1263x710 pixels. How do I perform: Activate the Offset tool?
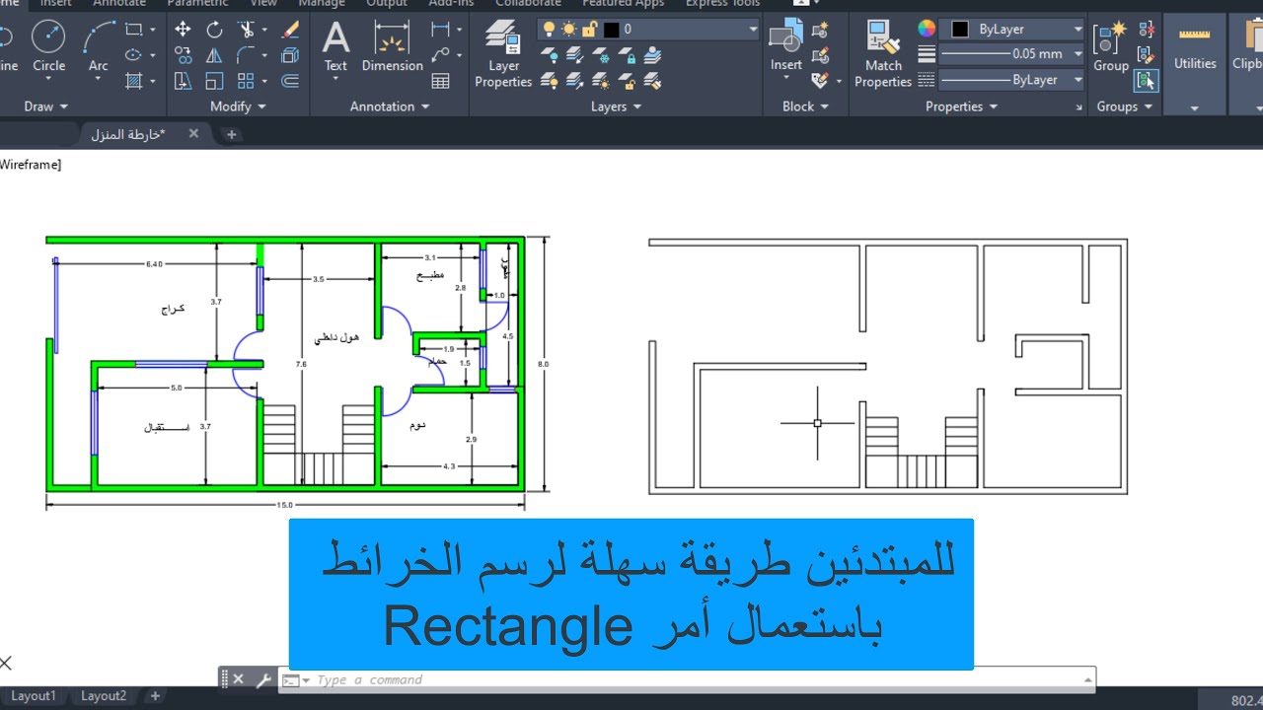tap(290, 81)
